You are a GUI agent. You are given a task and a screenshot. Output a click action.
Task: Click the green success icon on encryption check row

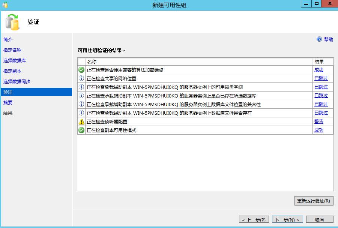point(82,69)
